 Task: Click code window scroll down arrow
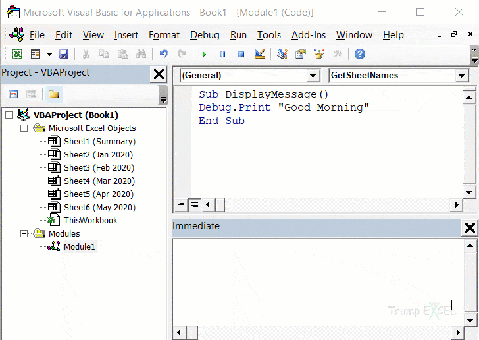click(x=469, y=192)
